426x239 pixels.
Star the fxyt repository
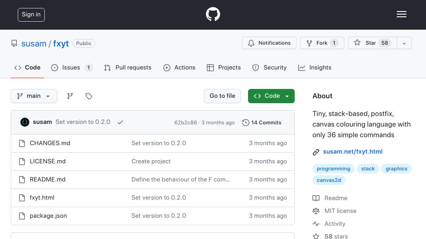372,43
